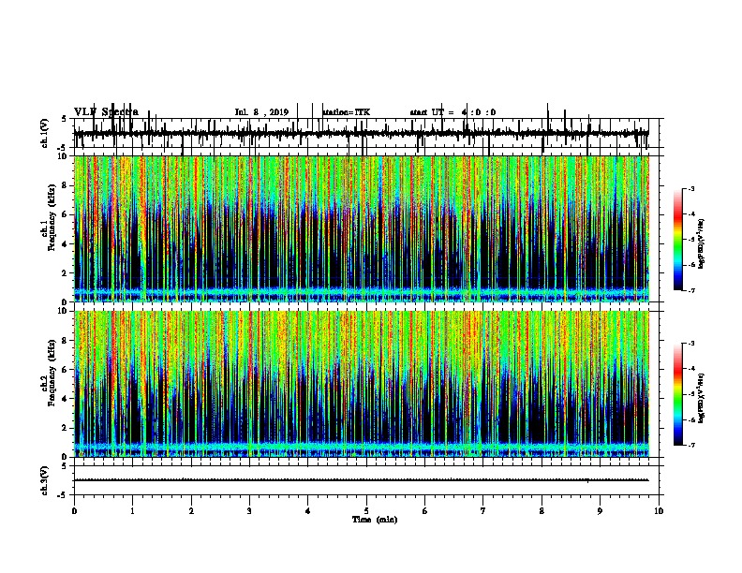Click the ch.1 spectrogram color scale bar

[x=678, y=240]
